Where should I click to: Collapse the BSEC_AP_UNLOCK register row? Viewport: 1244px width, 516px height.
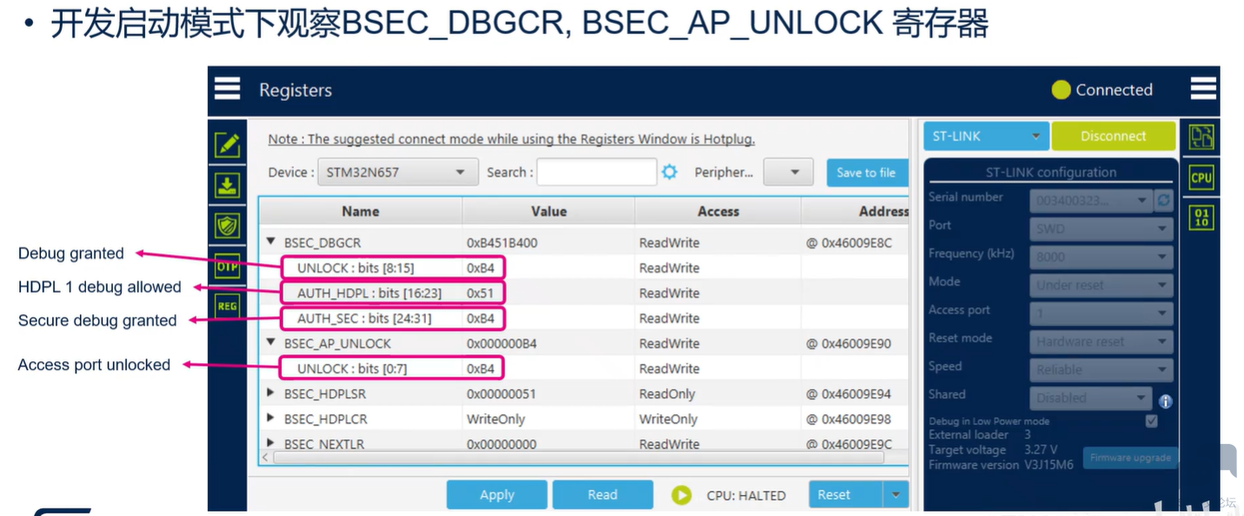click(x=271, y=343)
